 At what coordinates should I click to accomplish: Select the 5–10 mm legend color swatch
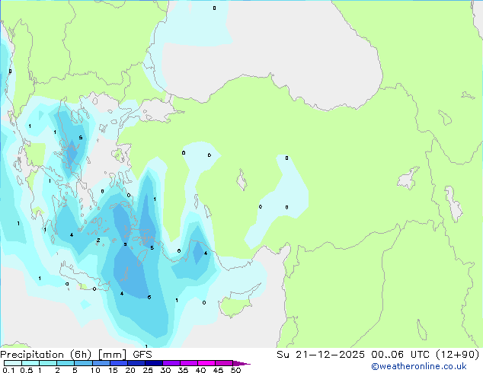pos(83,363)
